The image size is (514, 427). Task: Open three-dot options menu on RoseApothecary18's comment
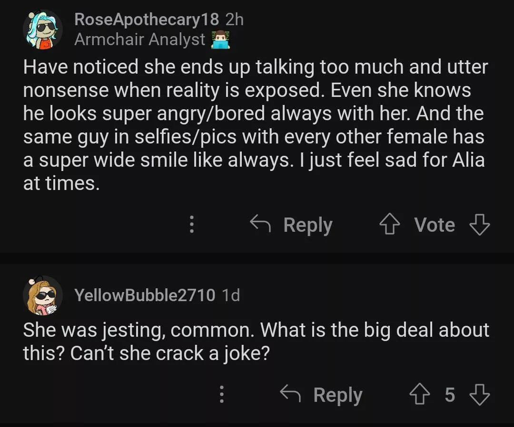tap(192, 224)
